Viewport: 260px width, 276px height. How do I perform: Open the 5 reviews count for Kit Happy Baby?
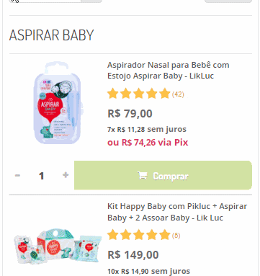176,236
